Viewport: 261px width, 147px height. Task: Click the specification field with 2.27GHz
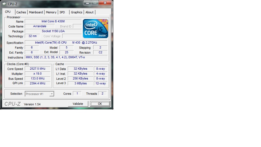[x=66, y=42]
